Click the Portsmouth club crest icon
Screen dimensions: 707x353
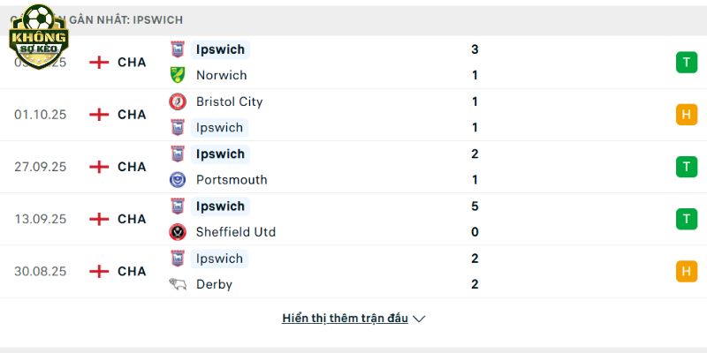click(178, 179)
